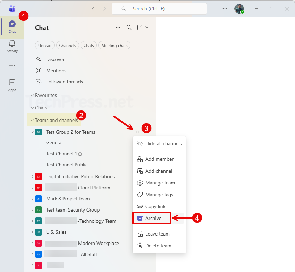Image resolution: width=295 pixels, height=272 pixels.
Task: Toggle the Meeting chats filter
Action: (x=114, y=45)
